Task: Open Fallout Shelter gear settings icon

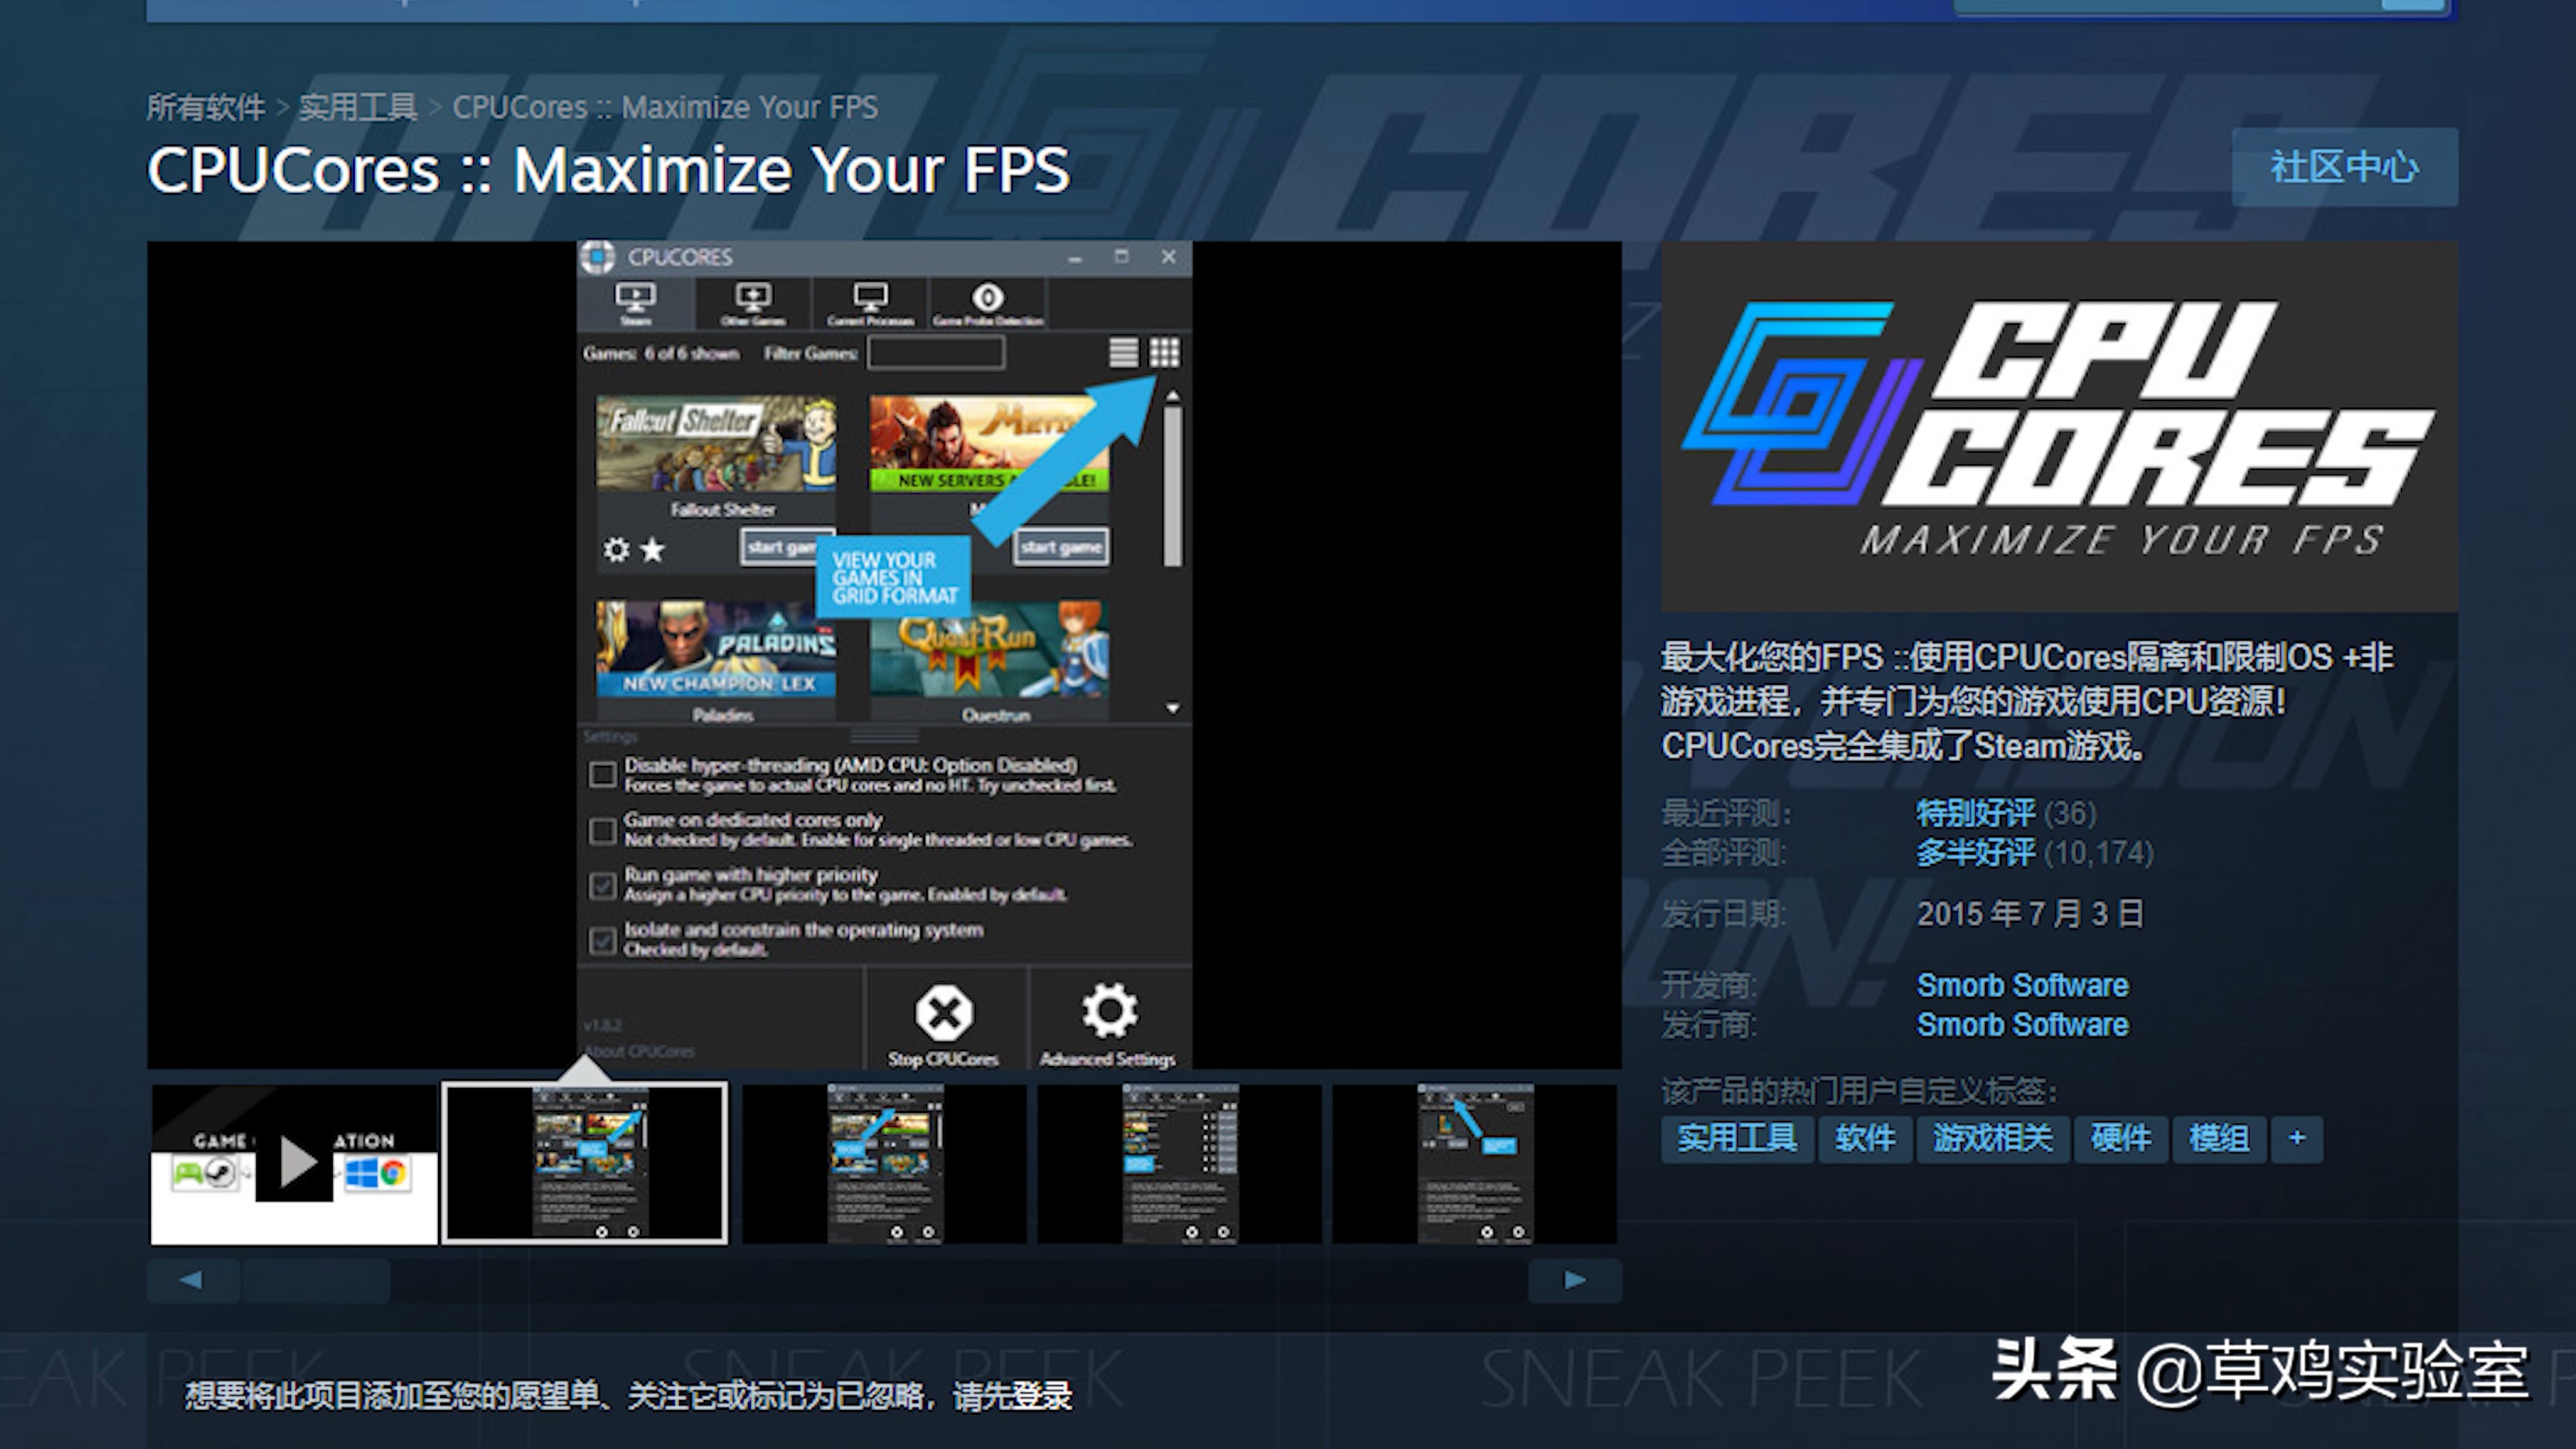Action: (616, 549)
